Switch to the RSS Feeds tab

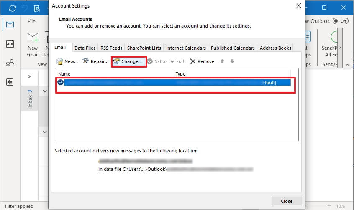click(111, 48)
